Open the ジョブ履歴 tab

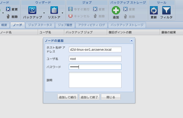click(x=65, y=25)
